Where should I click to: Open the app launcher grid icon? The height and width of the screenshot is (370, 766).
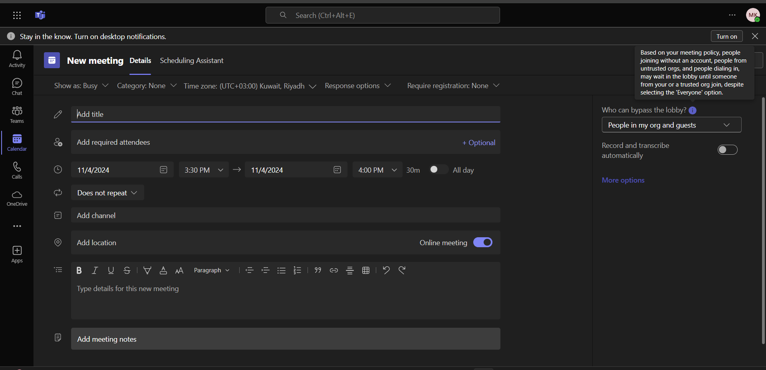pyautogui.click(x=17, y=15)
